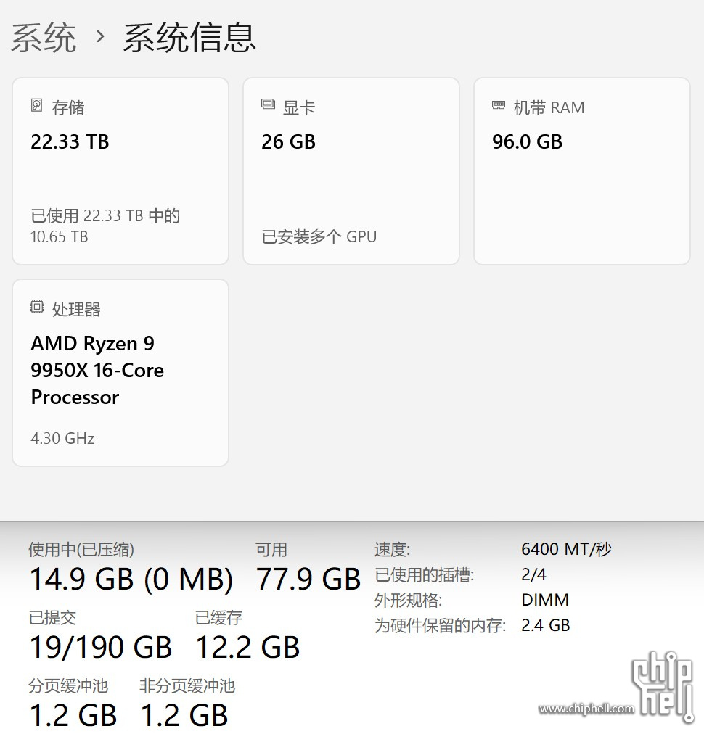Select the DIMM form factor value
This screenshot has height=734, width=704.
click(x=545, y=600)
